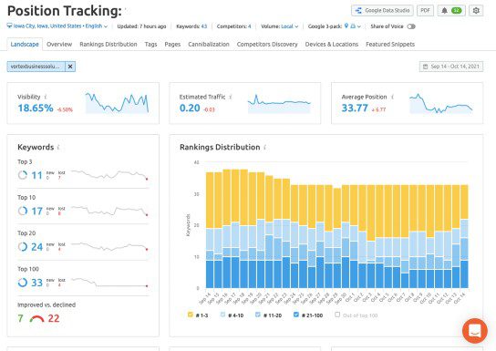
Task: Open Cannibalization tab
Action: (209, 45)
